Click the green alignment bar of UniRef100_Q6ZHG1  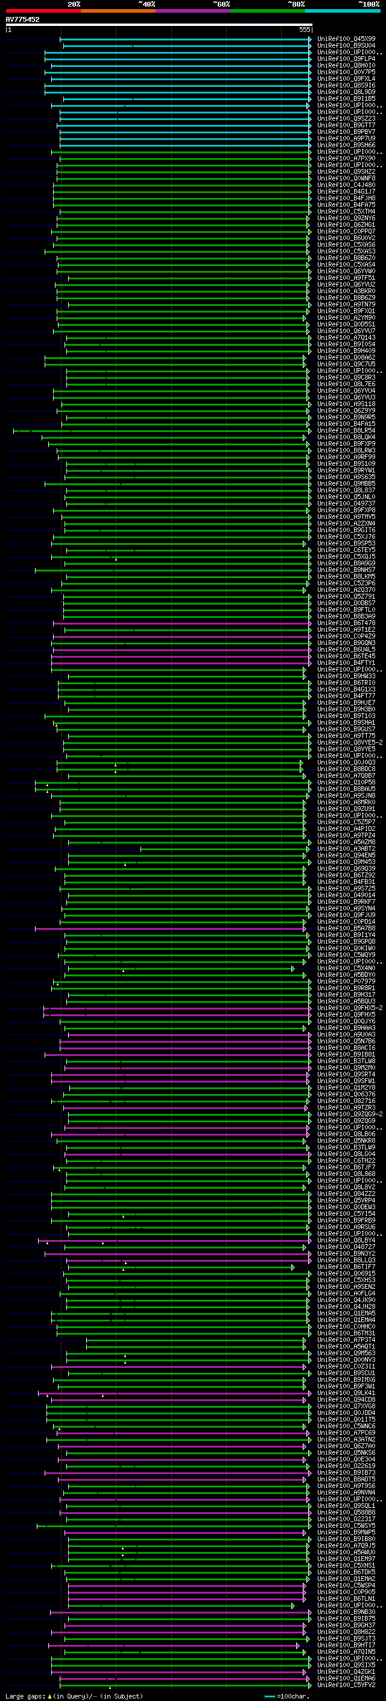[x=183, y=224]
